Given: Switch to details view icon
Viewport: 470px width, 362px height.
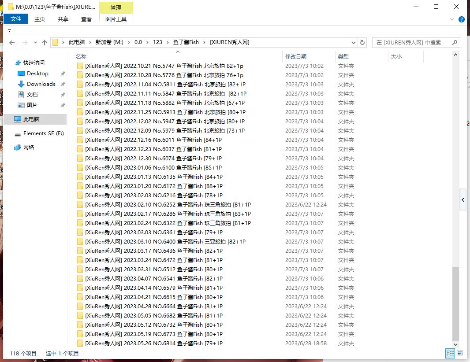Looking at the screenshot, I should click(x=450, y=353).
